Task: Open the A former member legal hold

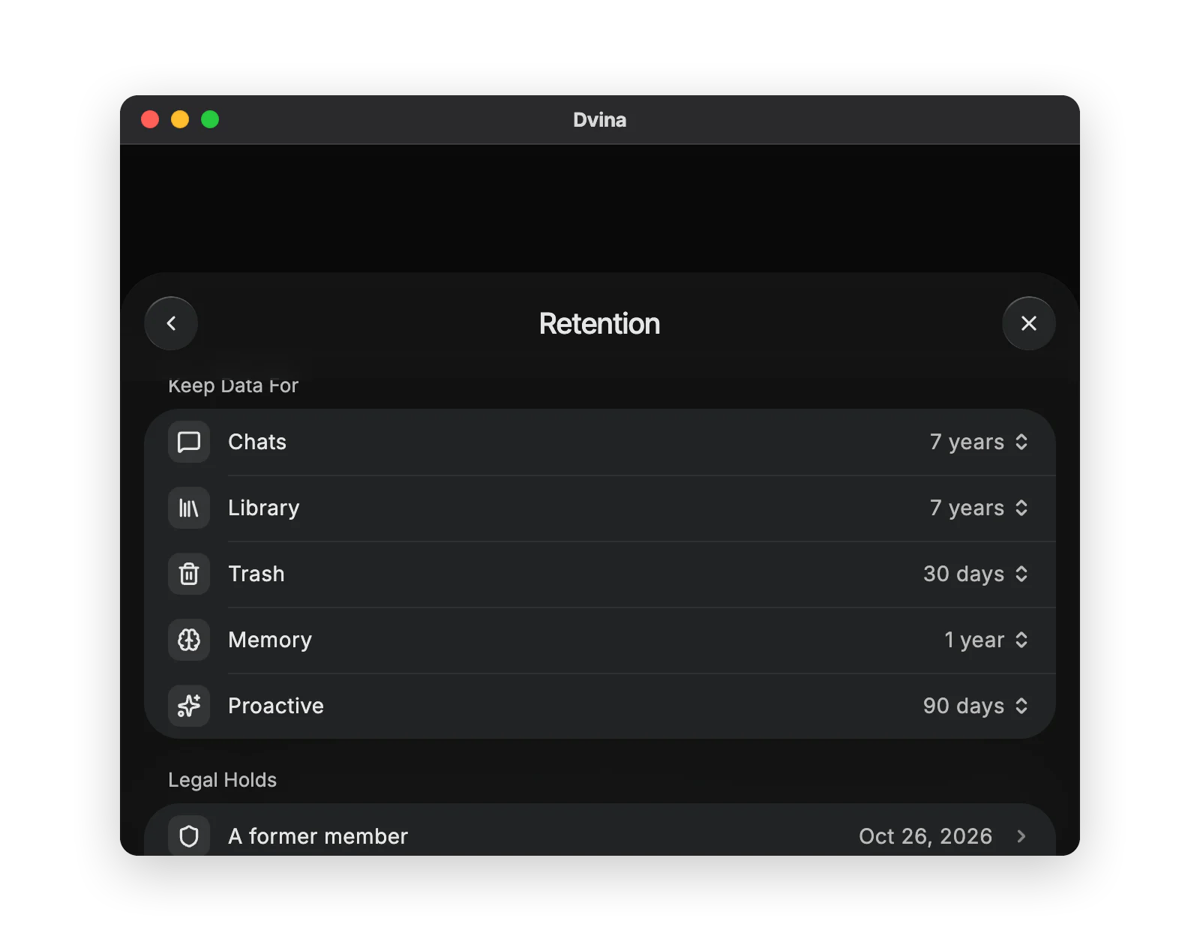Action: 600,830
